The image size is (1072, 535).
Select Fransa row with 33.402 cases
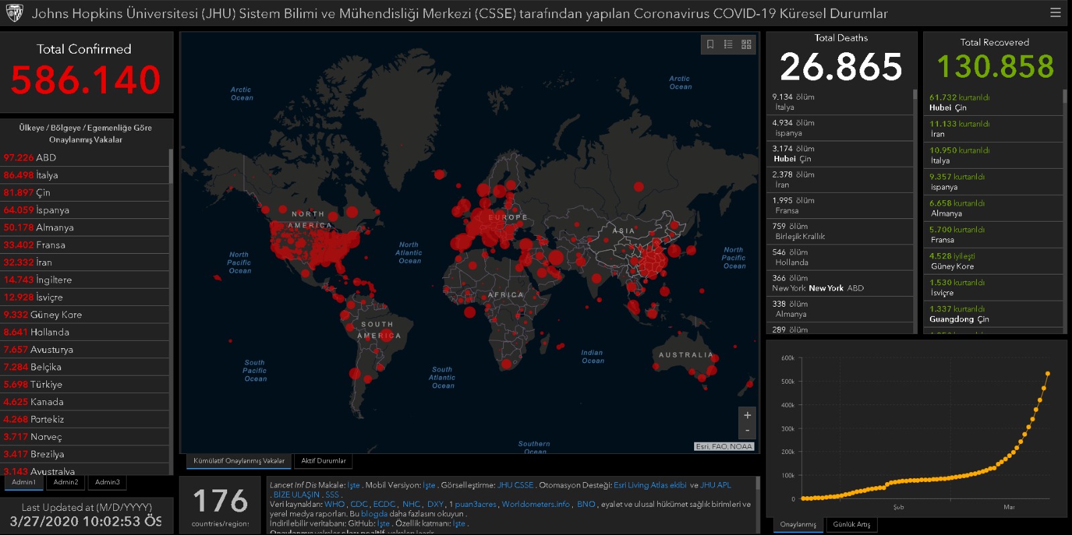[x=84, y=244]
